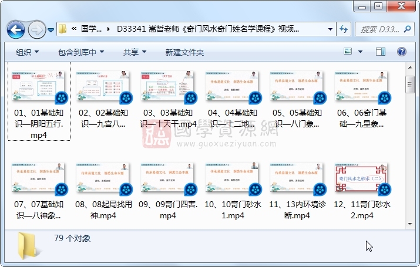
Task: Click the scrollbar up arrow
Action: 410,67
